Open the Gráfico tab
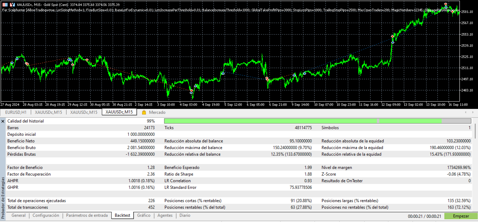Viewport: 478px width, 222px height. point(144,215)
